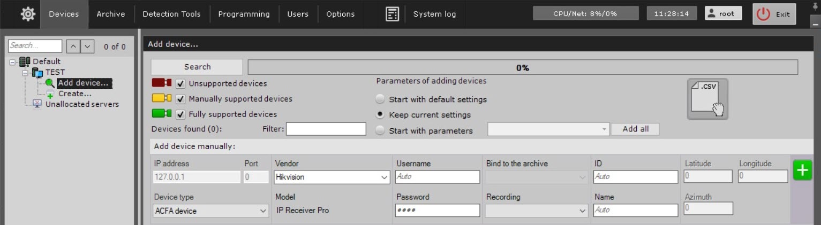Viewport: 821px width, 225px height.
Task: Click the root user icon
Action: (712, 14)
